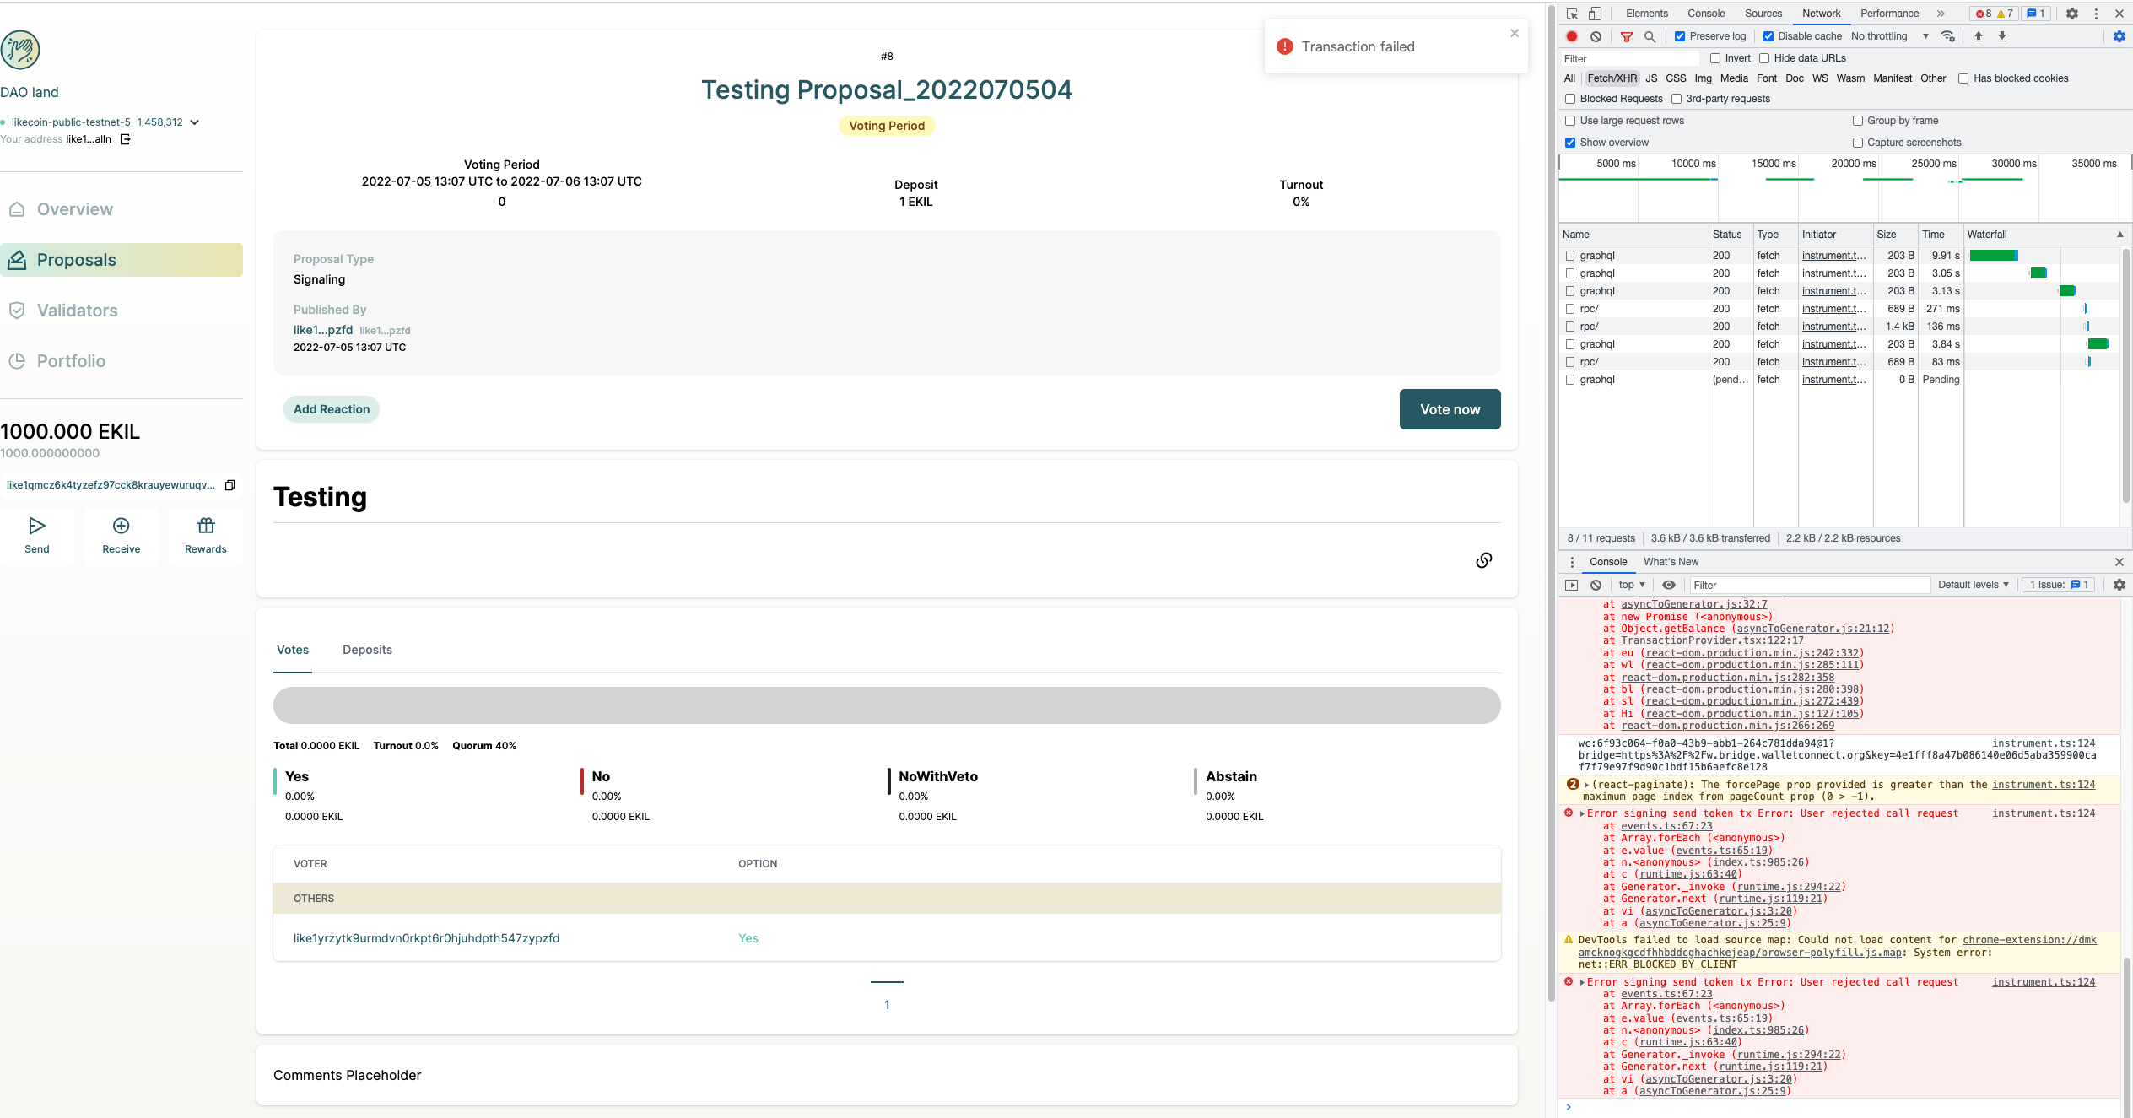
Task: Check the 3rd-party requests checkbox
Action: (x=1677, y=99)
